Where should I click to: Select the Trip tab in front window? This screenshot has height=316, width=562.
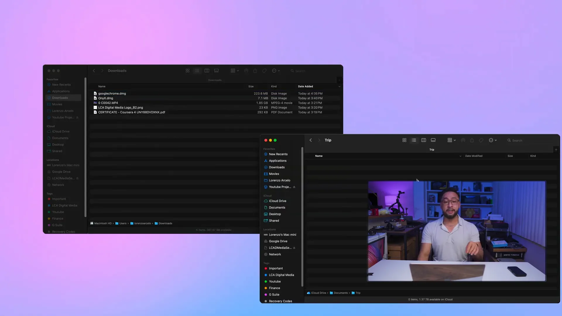432,150
